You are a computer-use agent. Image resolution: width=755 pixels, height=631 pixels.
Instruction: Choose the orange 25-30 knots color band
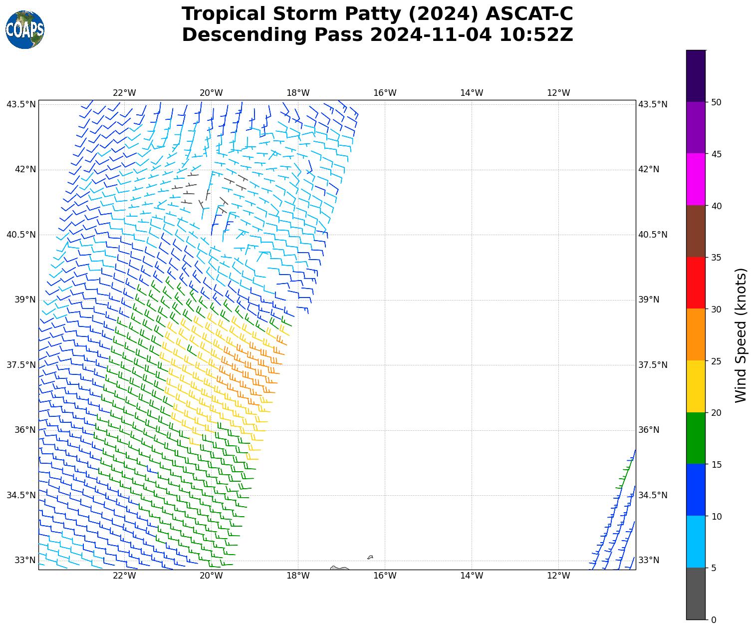point(696,334)
